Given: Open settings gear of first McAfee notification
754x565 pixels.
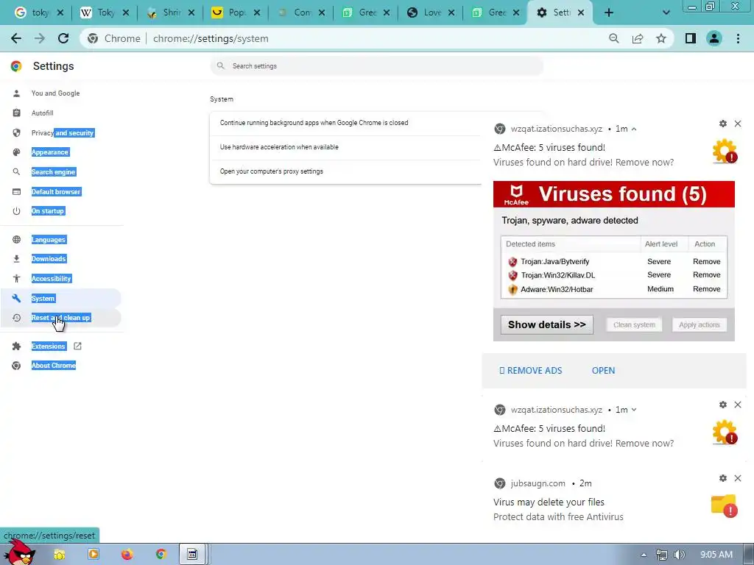Looking at the screenshot, I should click(x=723, y=124).
